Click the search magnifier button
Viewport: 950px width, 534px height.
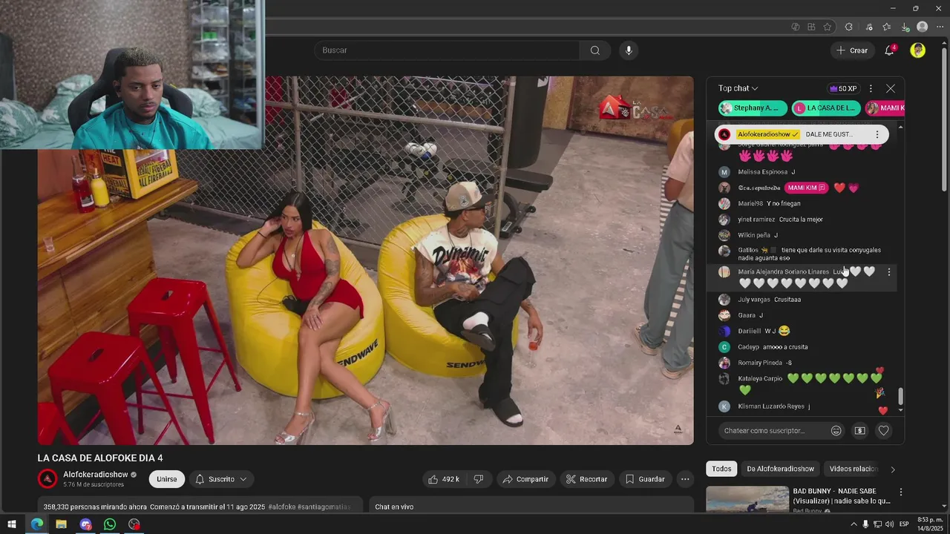click(x=594, y=50)
